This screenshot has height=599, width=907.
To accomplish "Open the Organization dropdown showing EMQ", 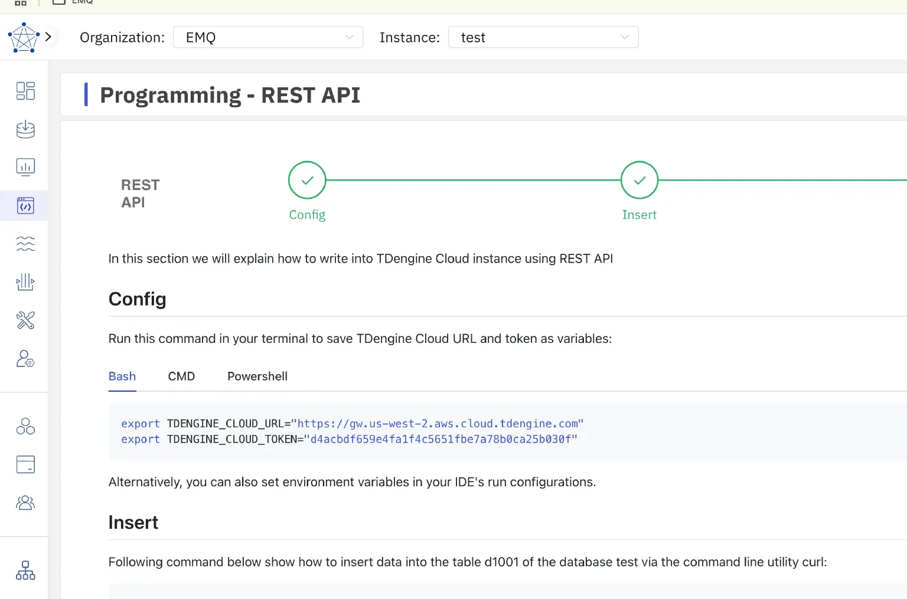I will (x=267, y=37).
